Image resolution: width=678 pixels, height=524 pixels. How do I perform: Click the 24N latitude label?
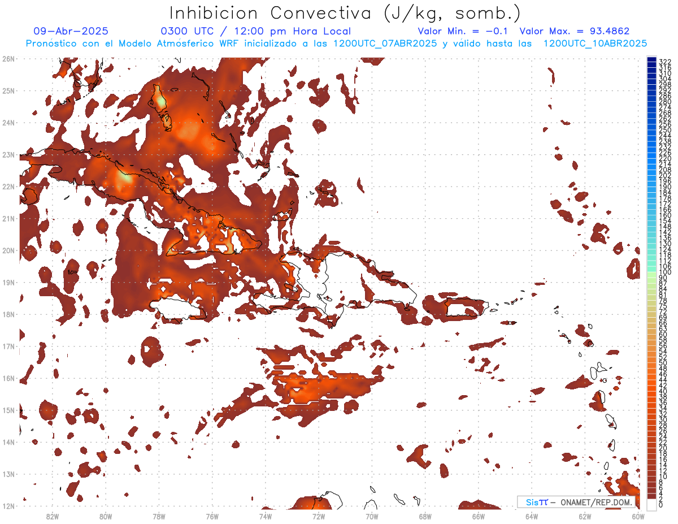8,123
